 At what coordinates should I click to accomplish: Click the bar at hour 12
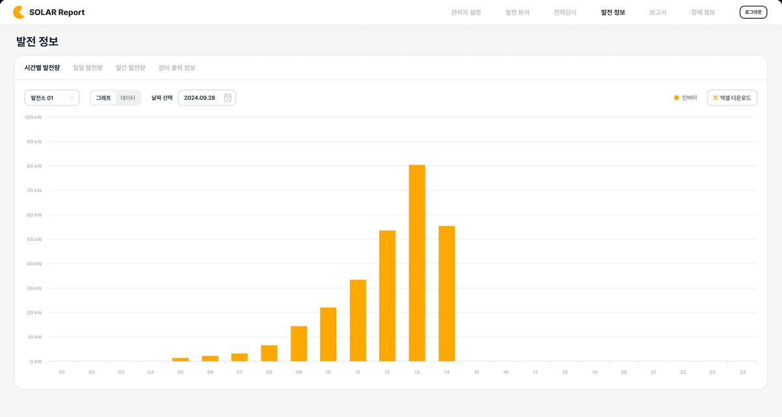(387, 296)
